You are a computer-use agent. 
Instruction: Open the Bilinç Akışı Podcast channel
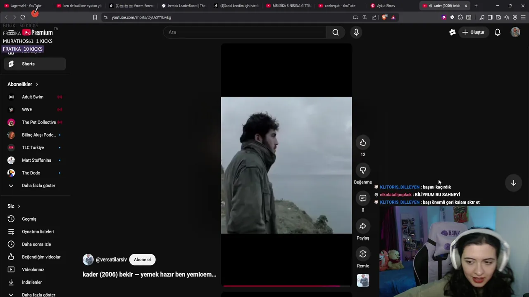[x=35, y=135]
